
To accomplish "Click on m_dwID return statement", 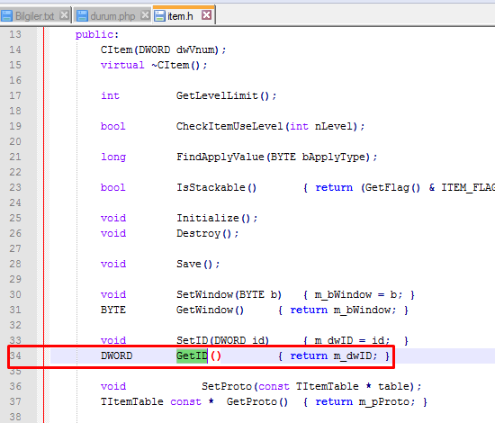I will point(334,355).
